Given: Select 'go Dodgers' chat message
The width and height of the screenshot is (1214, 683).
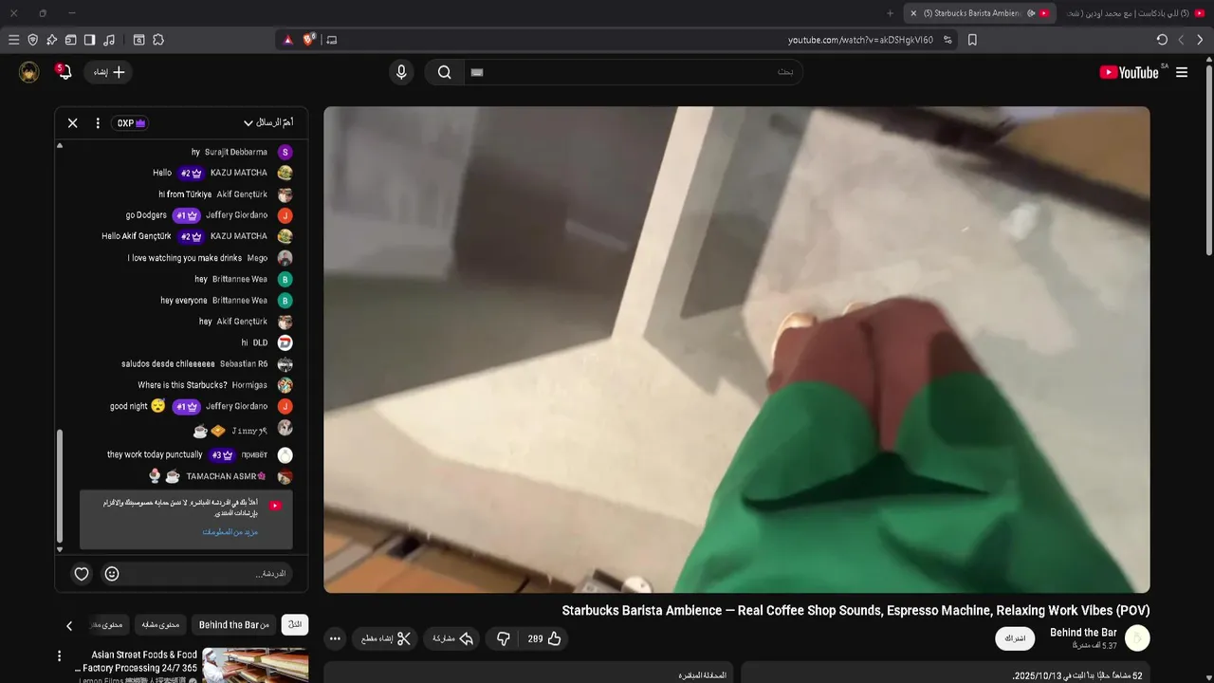Looking at the screenshot, I should click(x=146, y=215).
